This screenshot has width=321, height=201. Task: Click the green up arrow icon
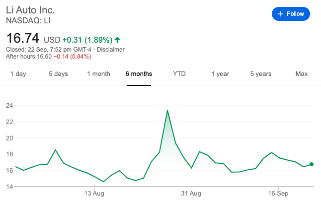click(x=117, y=40)
